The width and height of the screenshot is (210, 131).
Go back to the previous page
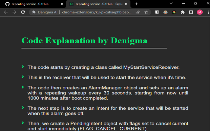pos(6,12)
